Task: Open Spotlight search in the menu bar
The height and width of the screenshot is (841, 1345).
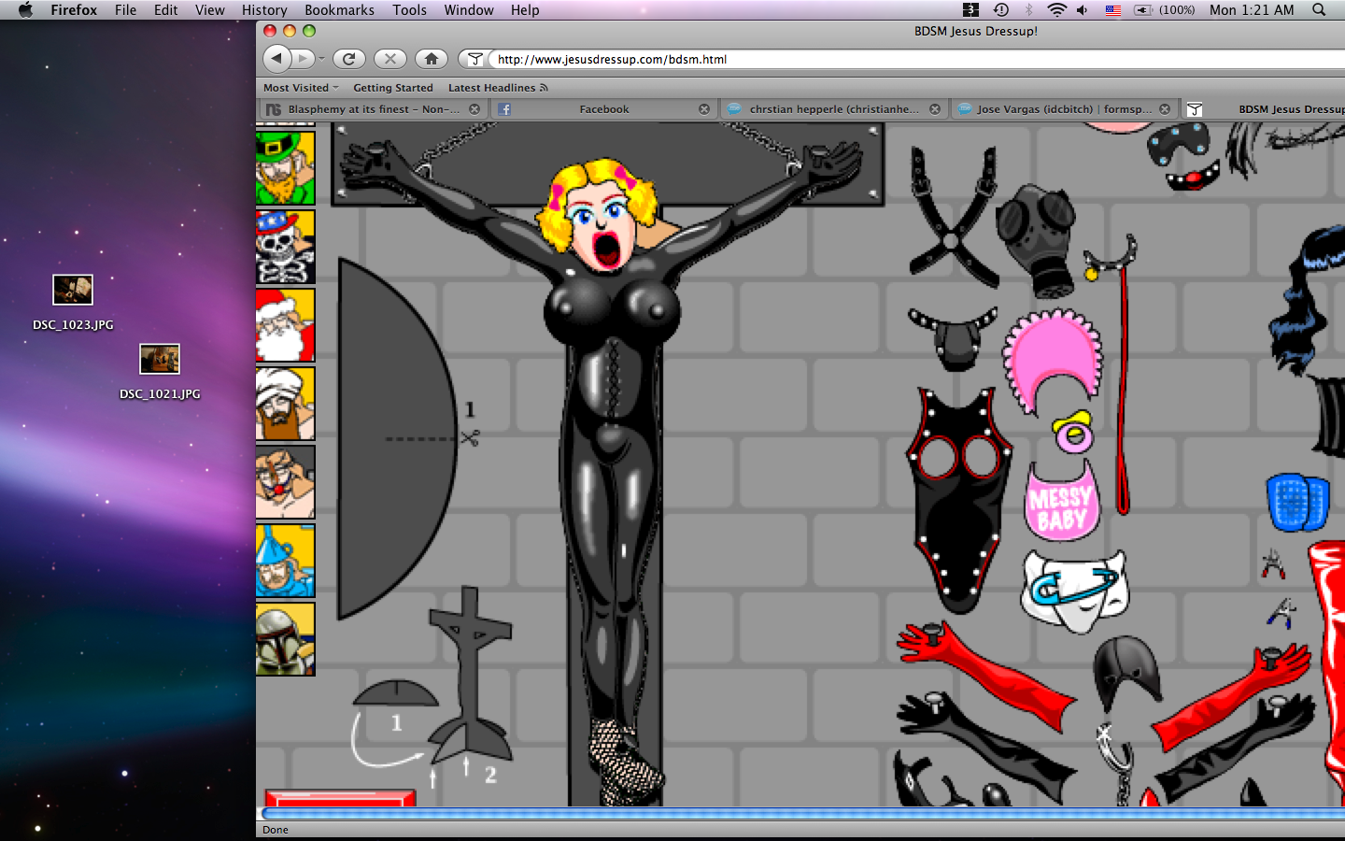Action: 1319,10
